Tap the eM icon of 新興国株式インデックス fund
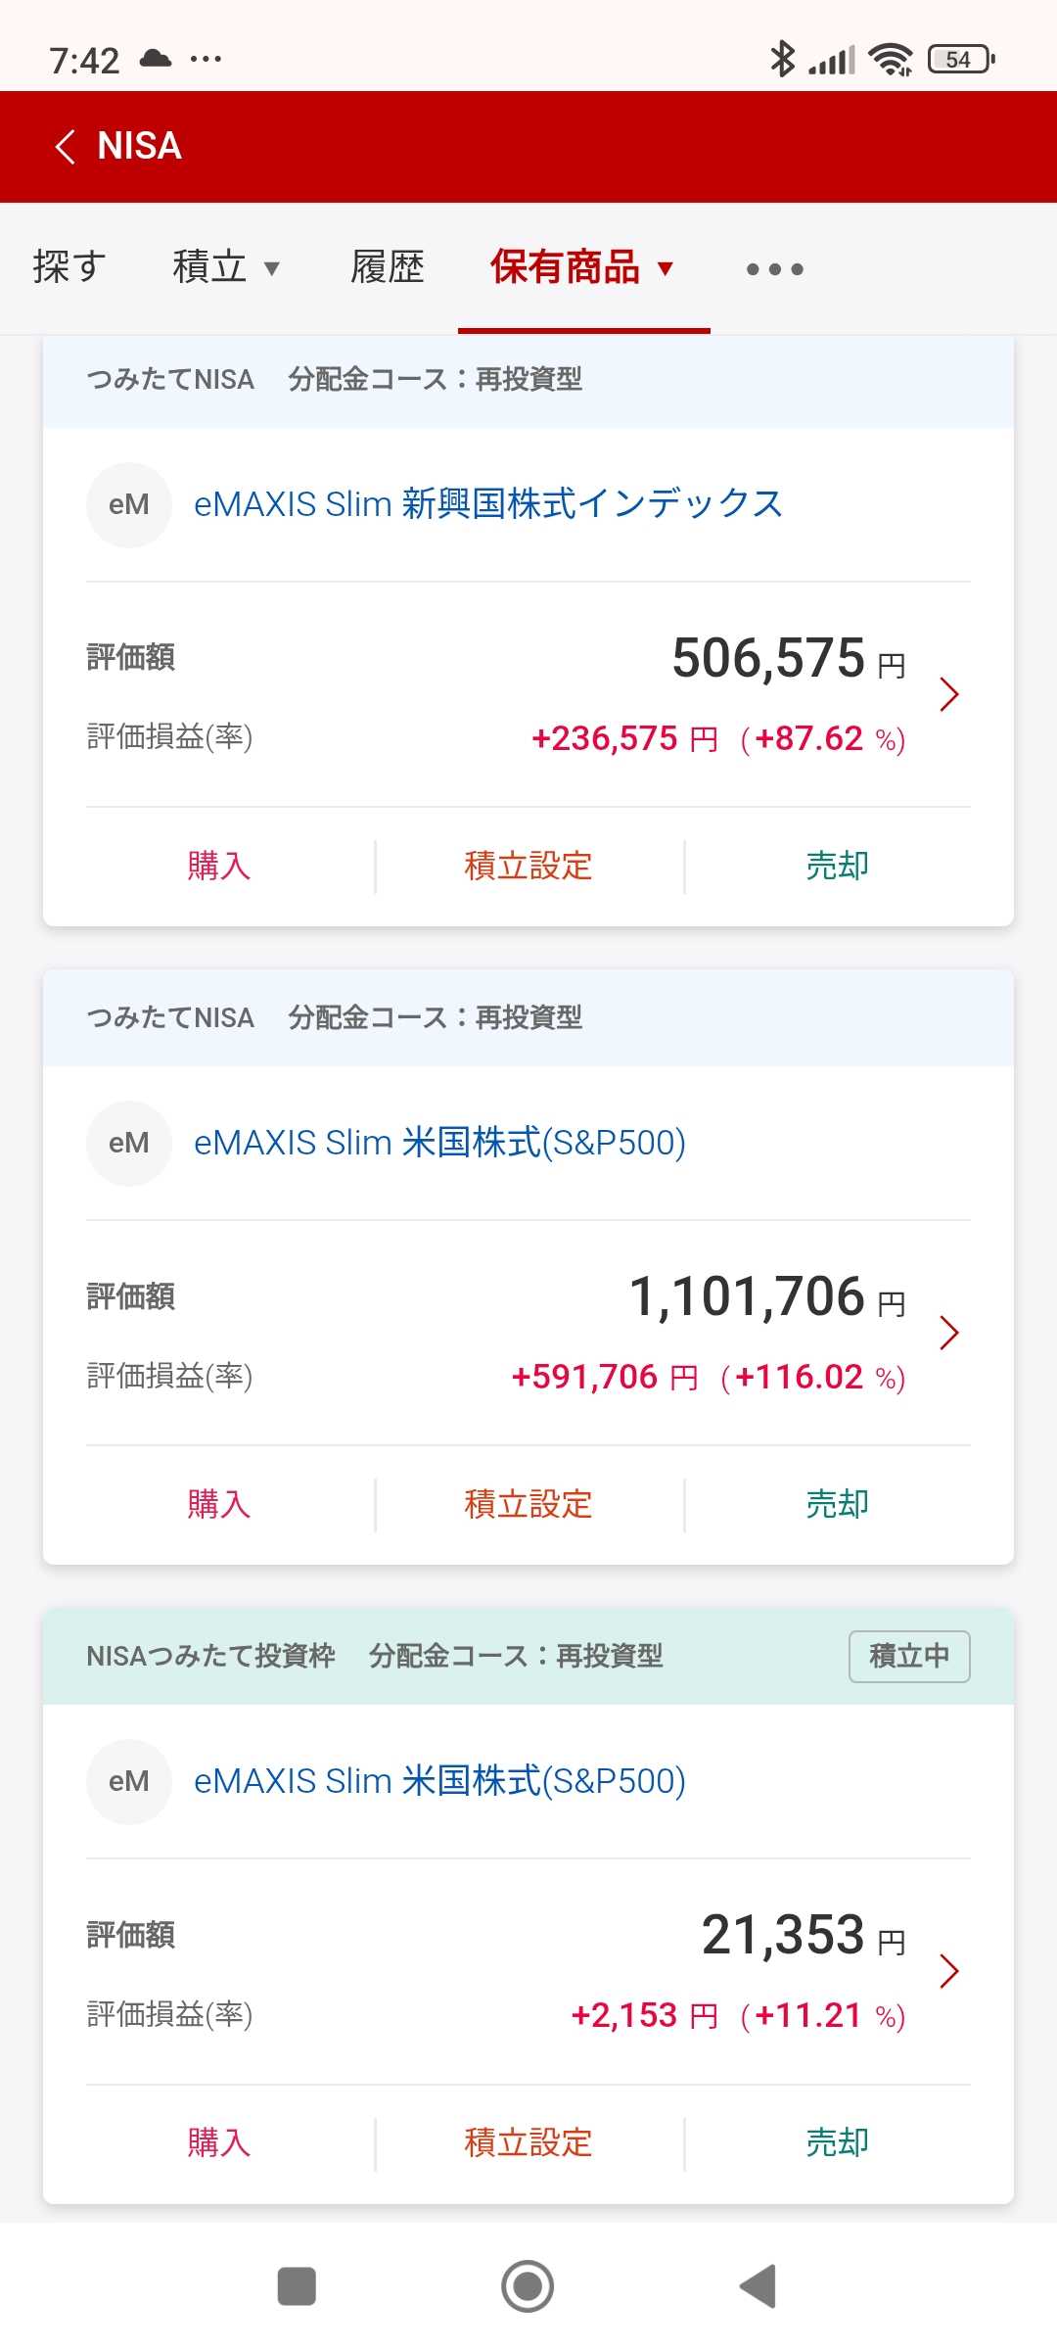1057x2350 pixels. pos(129,504)
